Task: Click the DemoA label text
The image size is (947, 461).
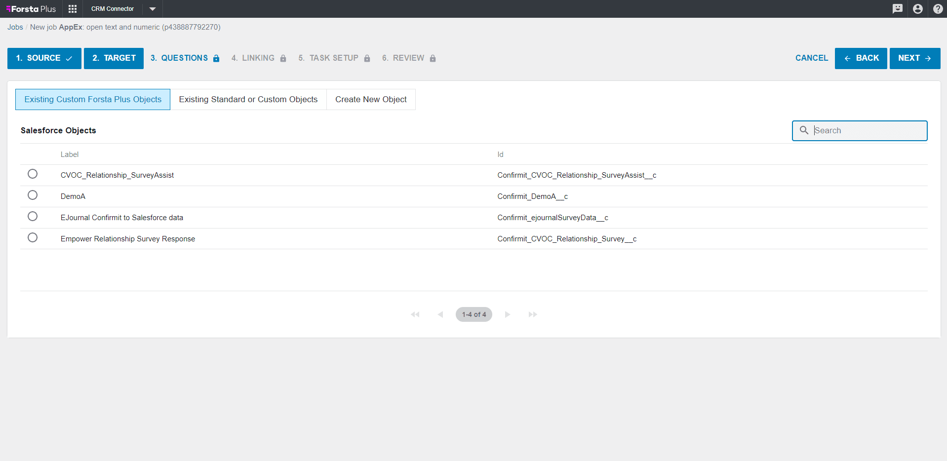Action: coord(73,196)
